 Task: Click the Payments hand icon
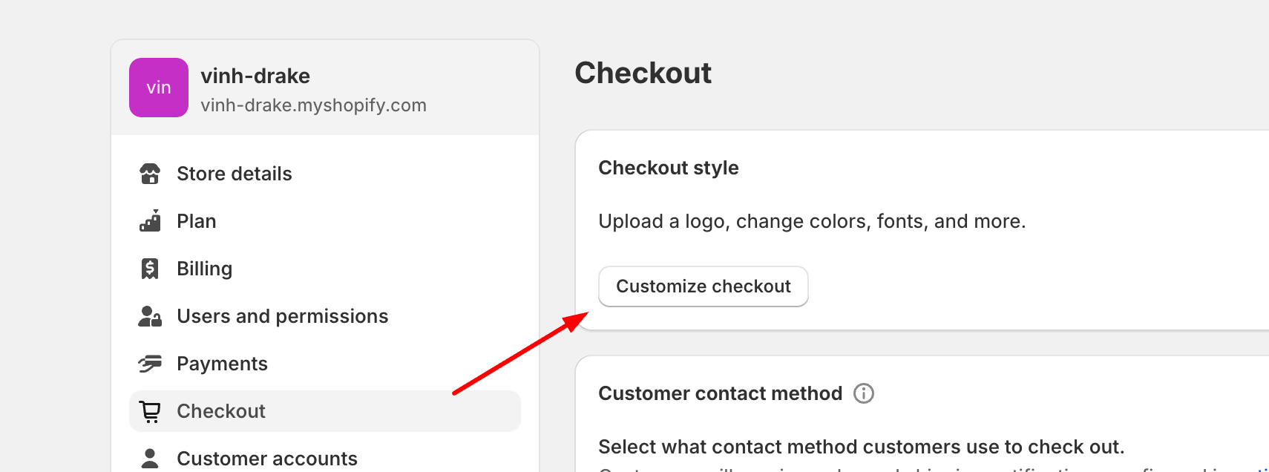[x=150, y=364]
